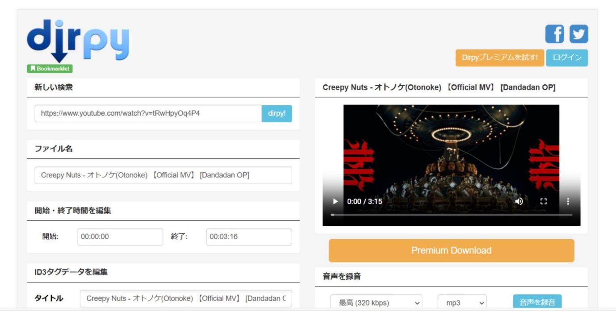Seek on the video progress bar

[451, 215]
